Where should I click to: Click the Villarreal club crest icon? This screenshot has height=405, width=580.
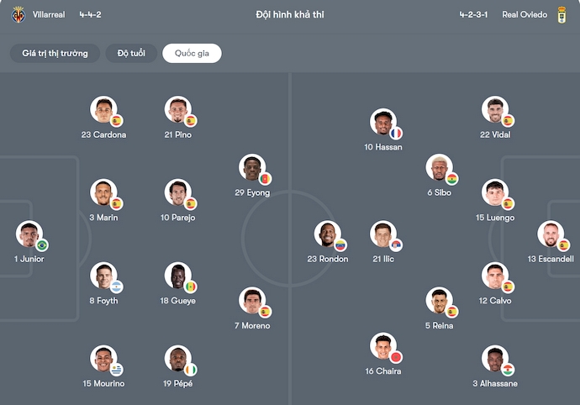(18, 14)
